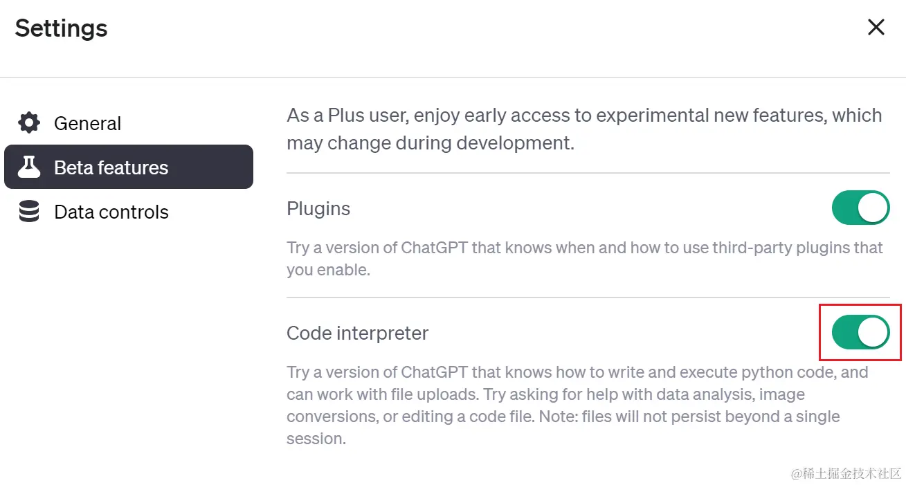Click the Code interpreter label text
Image resolution: width=906 pixels, height=485 pixels.
point(358,333)
